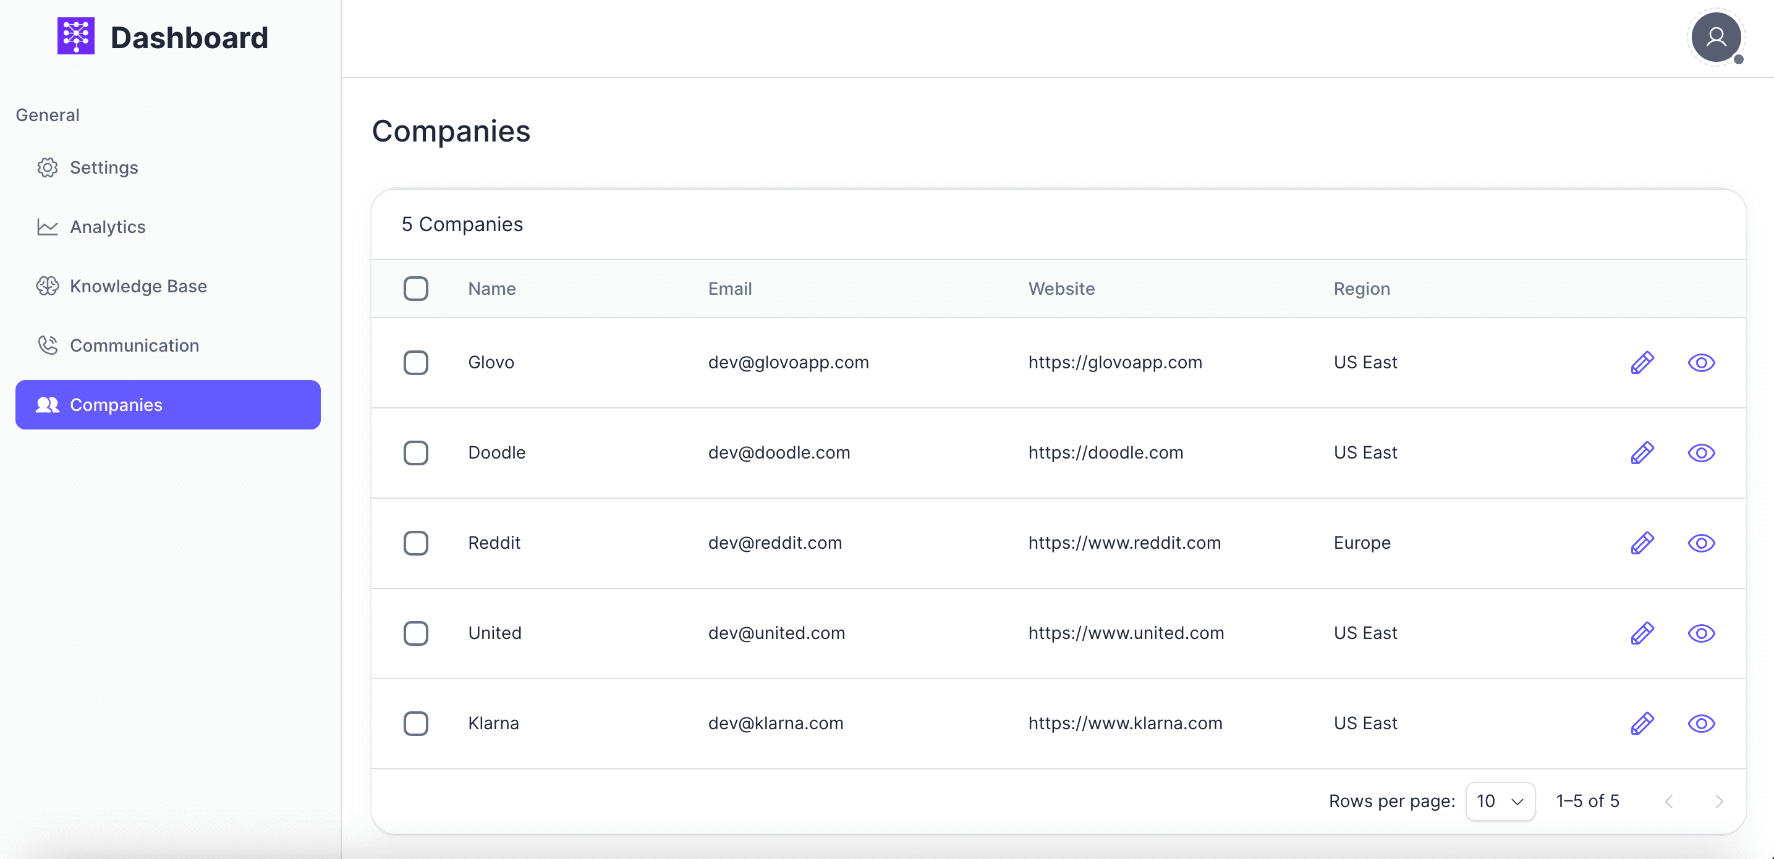This screenshot has height=859, width=1774.
Task: Toggle the select-all checkbox in table header
Action: coord(416,289)
